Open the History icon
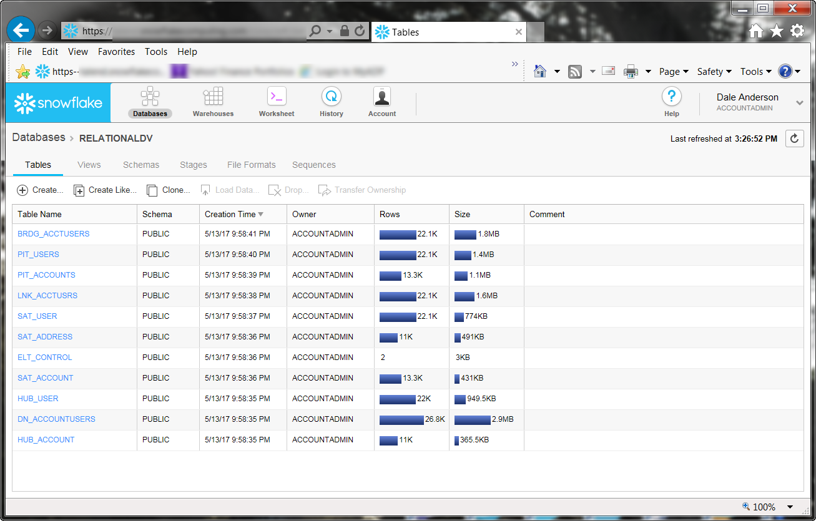 332,97
